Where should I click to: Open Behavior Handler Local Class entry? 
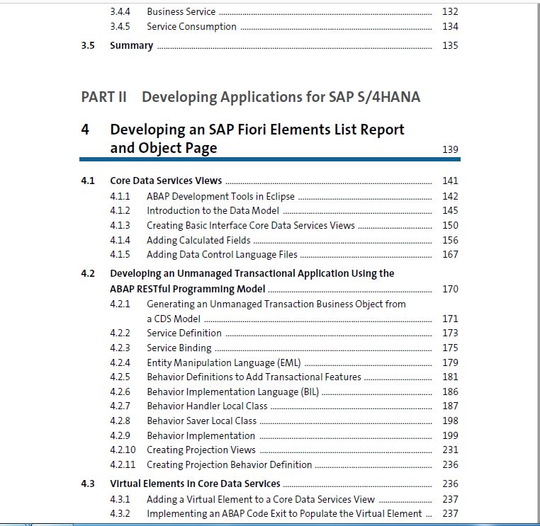tap(207, 406)
